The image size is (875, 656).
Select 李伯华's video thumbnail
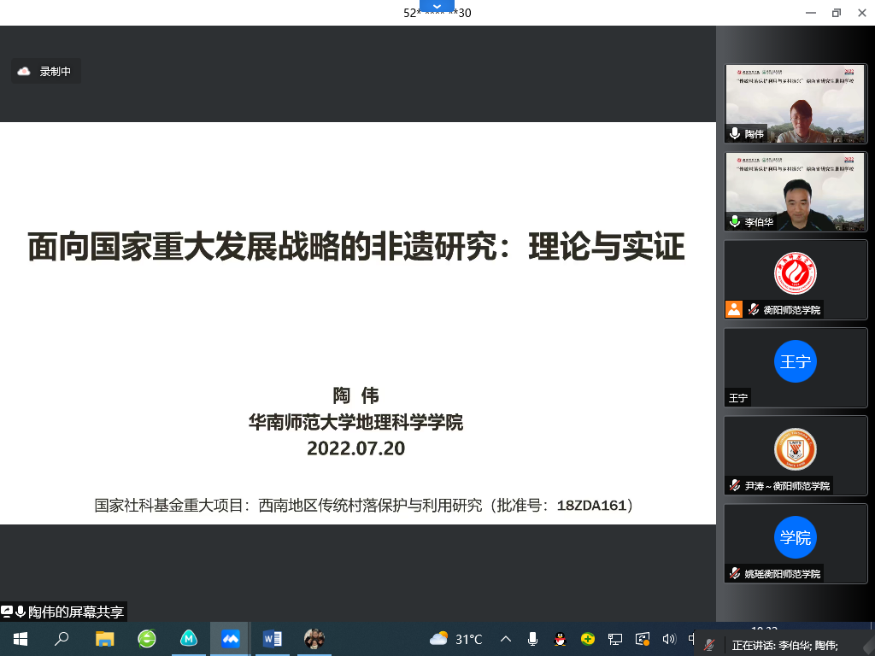tap(796, 191)
